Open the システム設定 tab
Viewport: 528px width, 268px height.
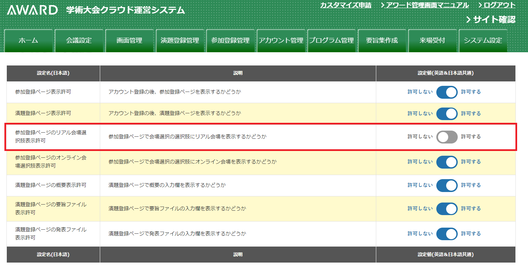tap(483, 41)
